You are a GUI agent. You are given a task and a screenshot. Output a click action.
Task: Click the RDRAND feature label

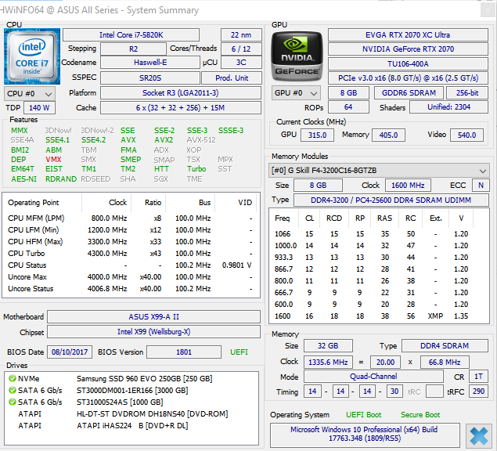click(x=61, y=179)
